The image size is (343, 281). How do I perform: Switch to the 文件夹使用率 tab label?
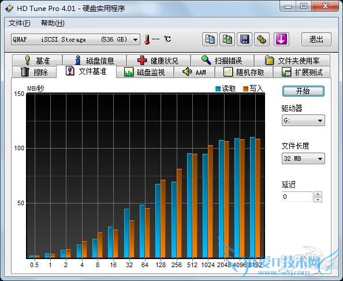pos(299,61)
